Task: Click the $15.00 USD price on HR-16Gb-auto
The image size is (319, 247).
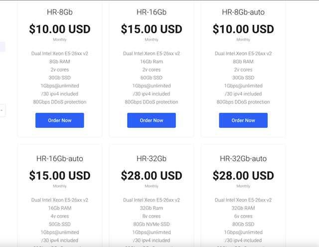Action: tap(59, 175)
